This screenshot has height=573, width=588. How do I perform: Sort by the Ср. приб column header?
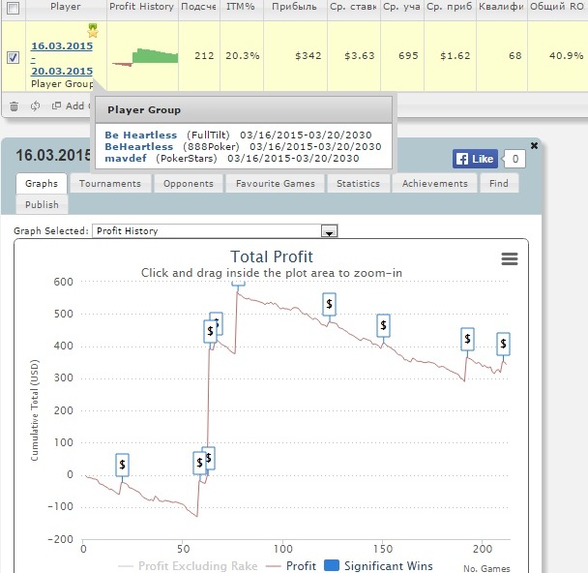pos(450,7)
